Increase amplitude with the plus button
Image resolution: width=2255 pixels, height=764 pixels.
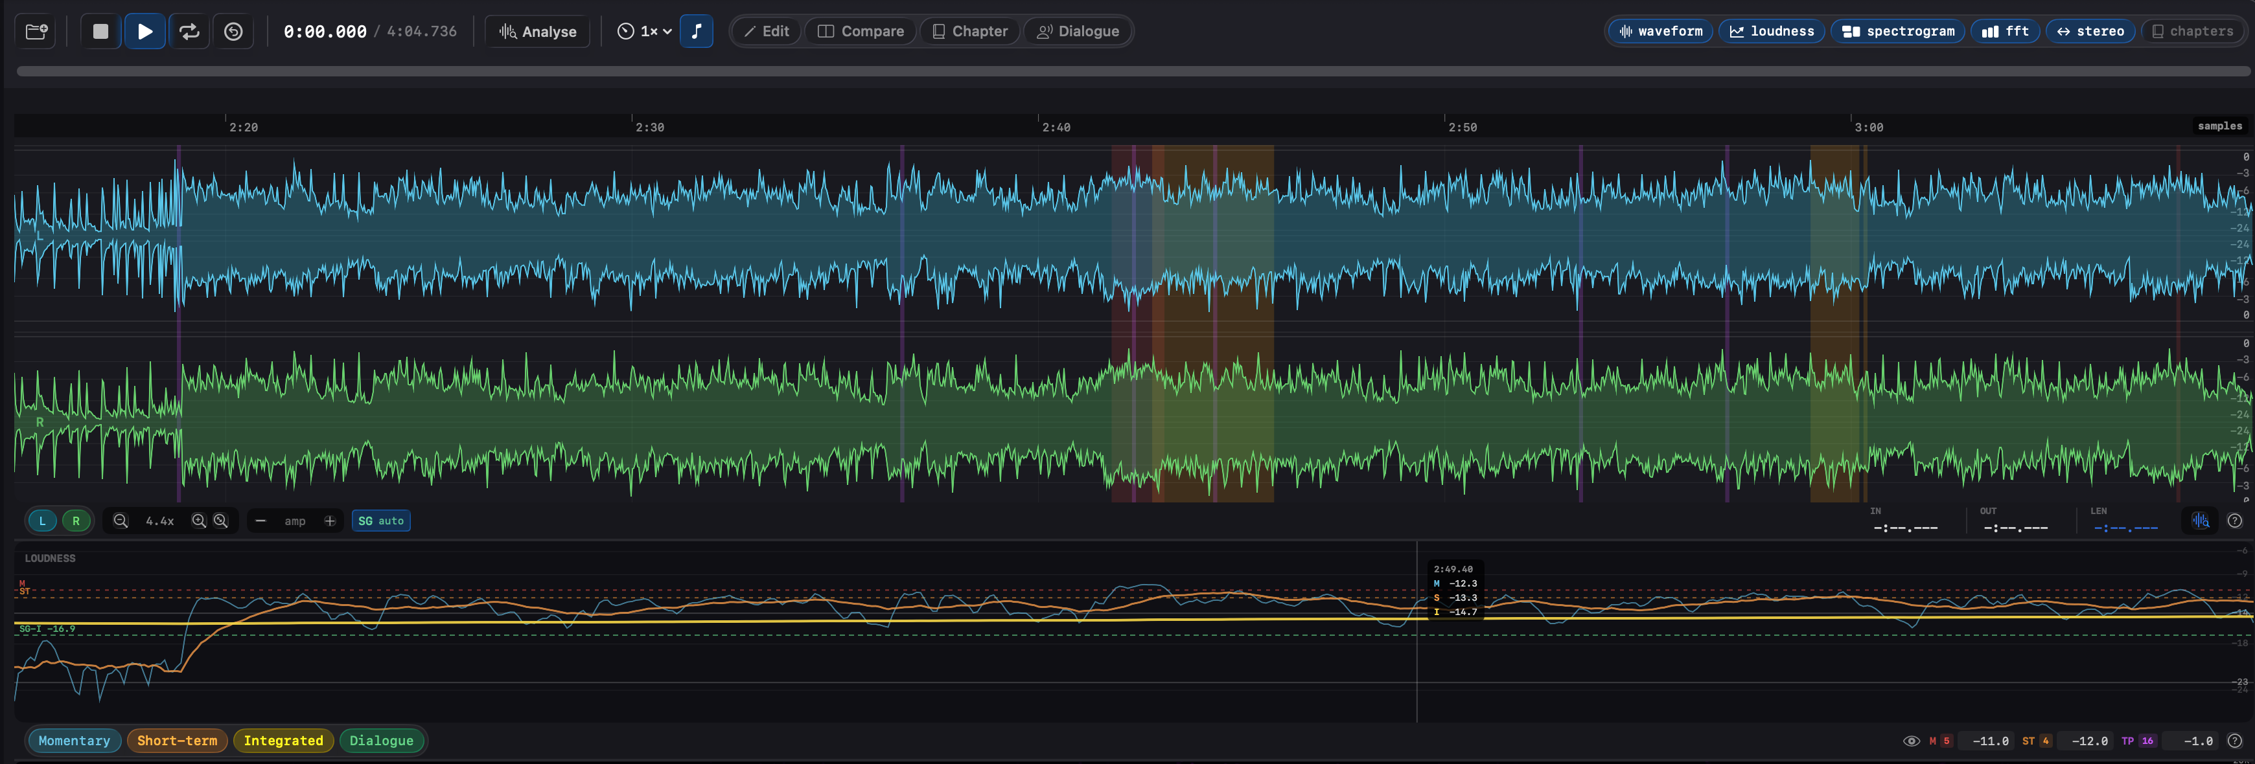point(330,521)
